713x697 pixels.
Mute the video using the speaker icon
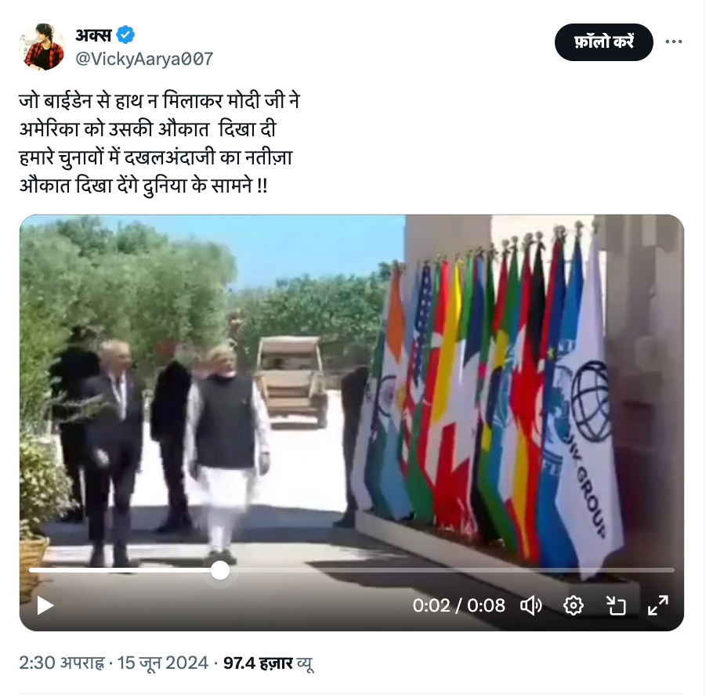[530, 605]
